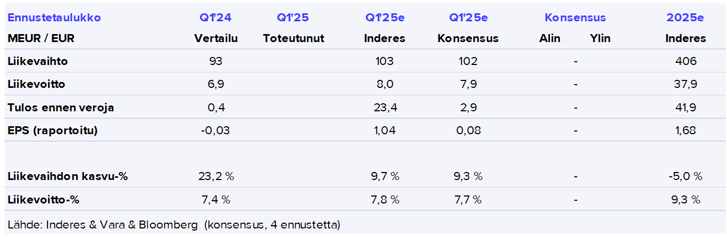Image resolution: width=727 pixels, height=237 pixels.
Task: Select the 2025e column header
Action: (x=685, y=18)
